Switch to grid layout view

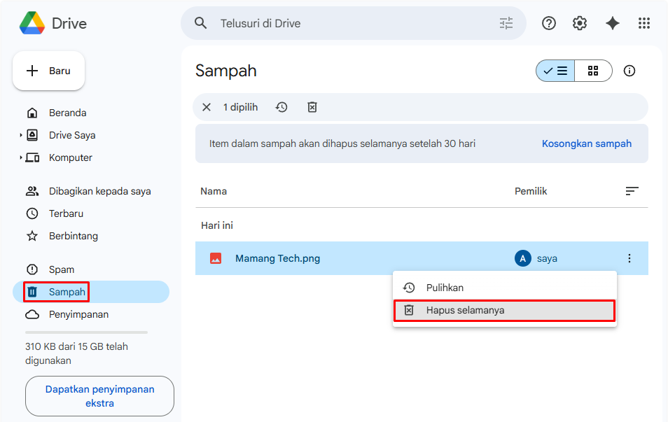(x=593, y=71)
